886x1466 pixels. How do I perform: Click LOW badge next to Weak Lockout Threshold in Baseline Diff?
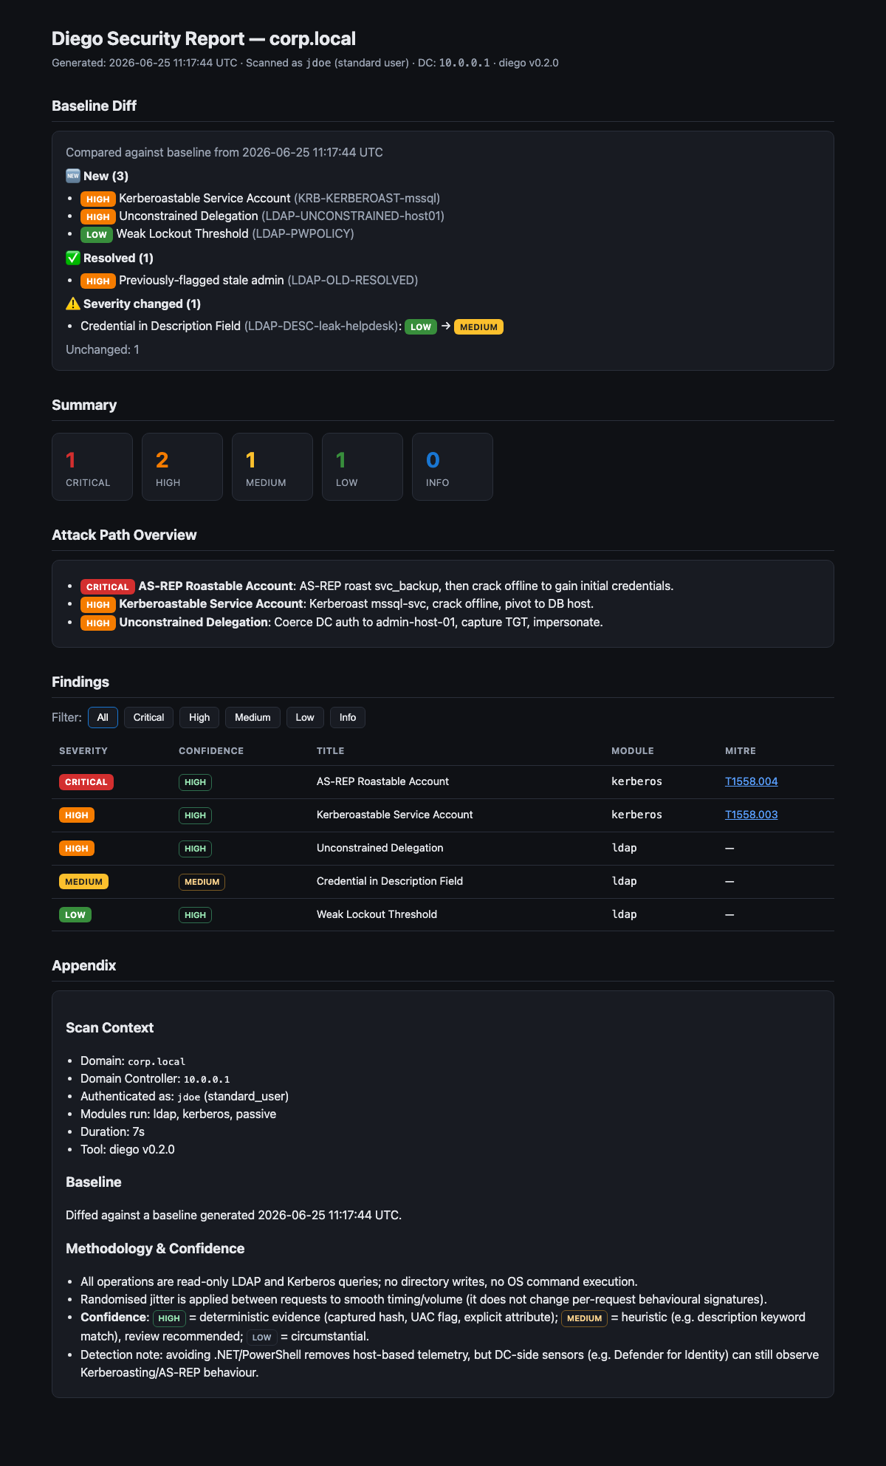[97, 234]
